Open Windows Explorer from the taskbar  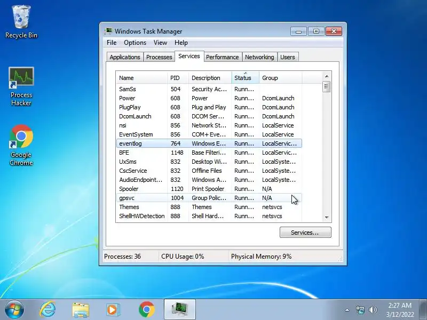pos(81,310)
